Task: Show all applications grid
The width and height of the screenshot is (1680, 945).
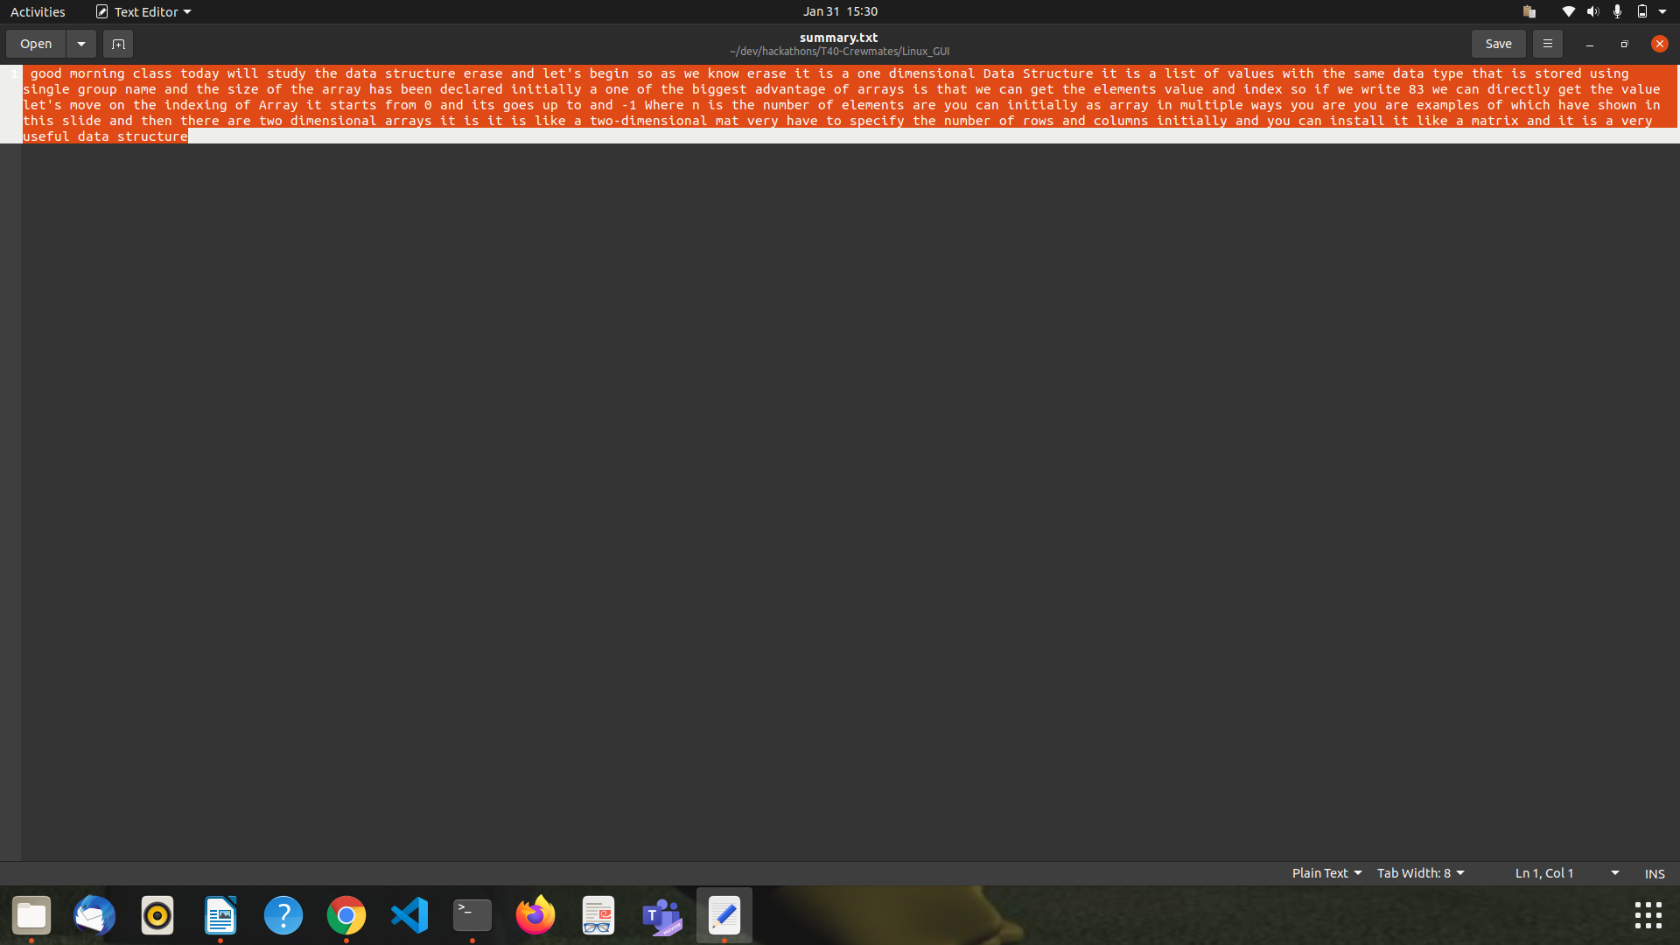Action: click(x=1648, y=915)
